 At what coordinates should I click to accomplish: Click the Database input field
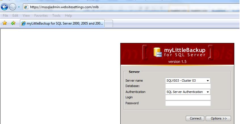(188, 86)
